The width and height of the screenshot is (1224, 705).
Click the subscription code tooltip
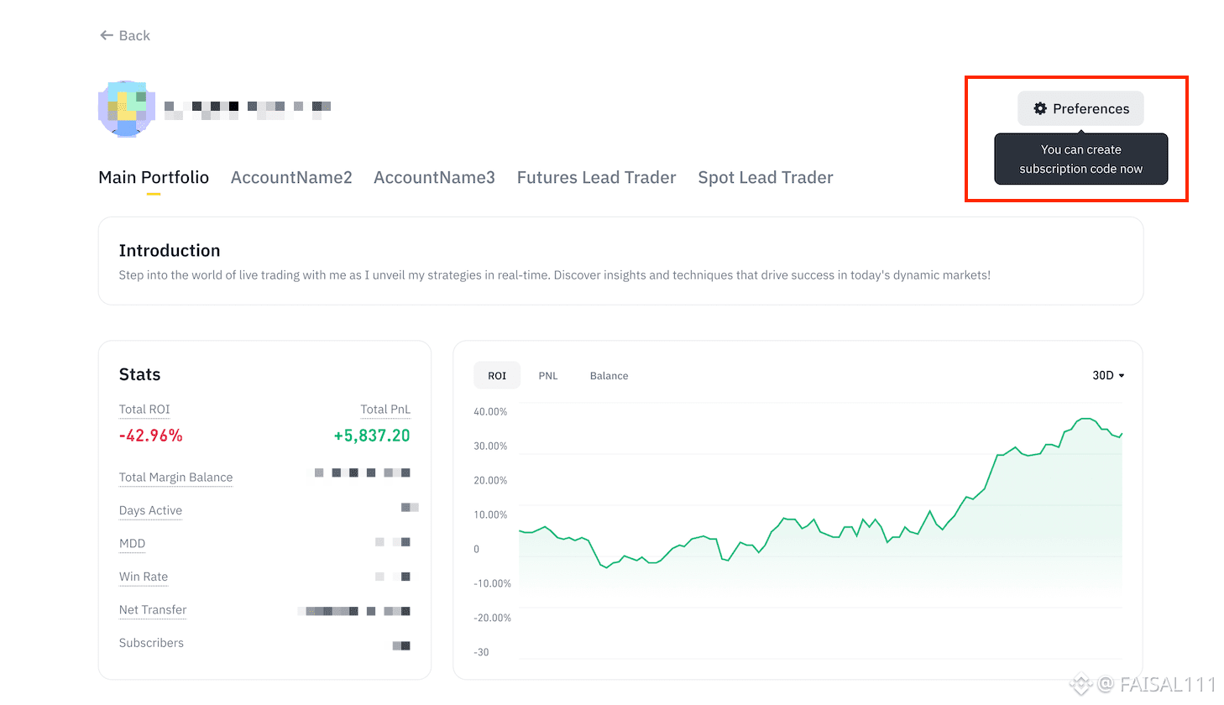(x=1080, y=159)
